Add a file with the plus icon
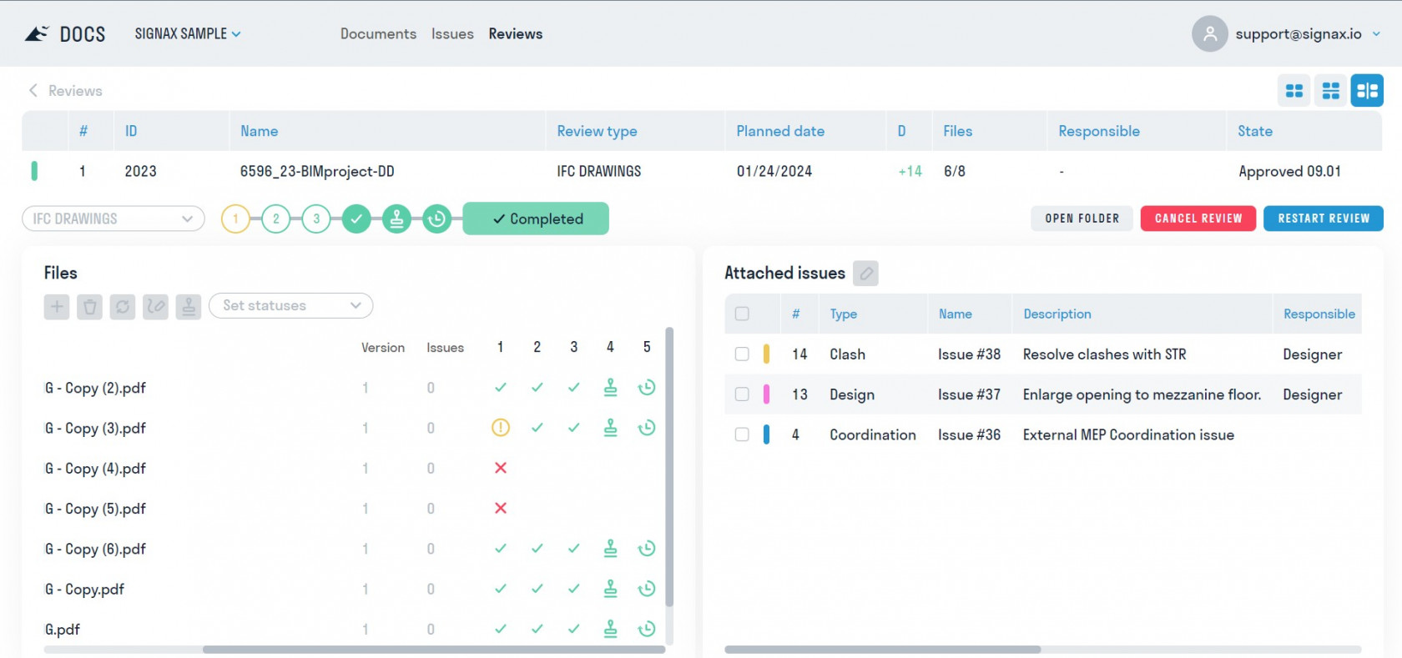The image size is (1402, 658). (x=57, y=307)
